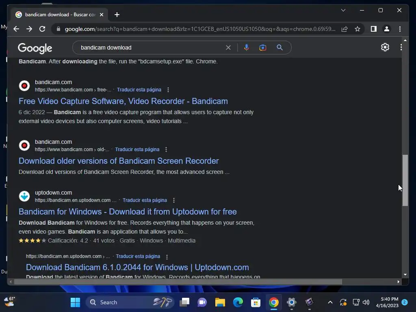The image size is (416, 312).
Task: Open Download older versions of Bandicam link
Action: pyautogui.click(x=119, y=161)
